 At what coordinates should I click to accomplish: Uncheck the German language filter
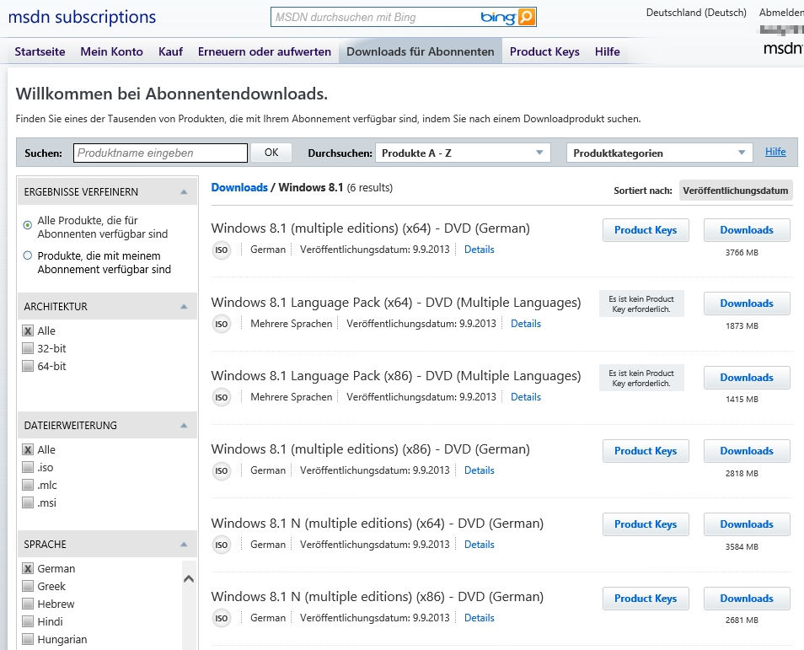click(x=28, y=569)
